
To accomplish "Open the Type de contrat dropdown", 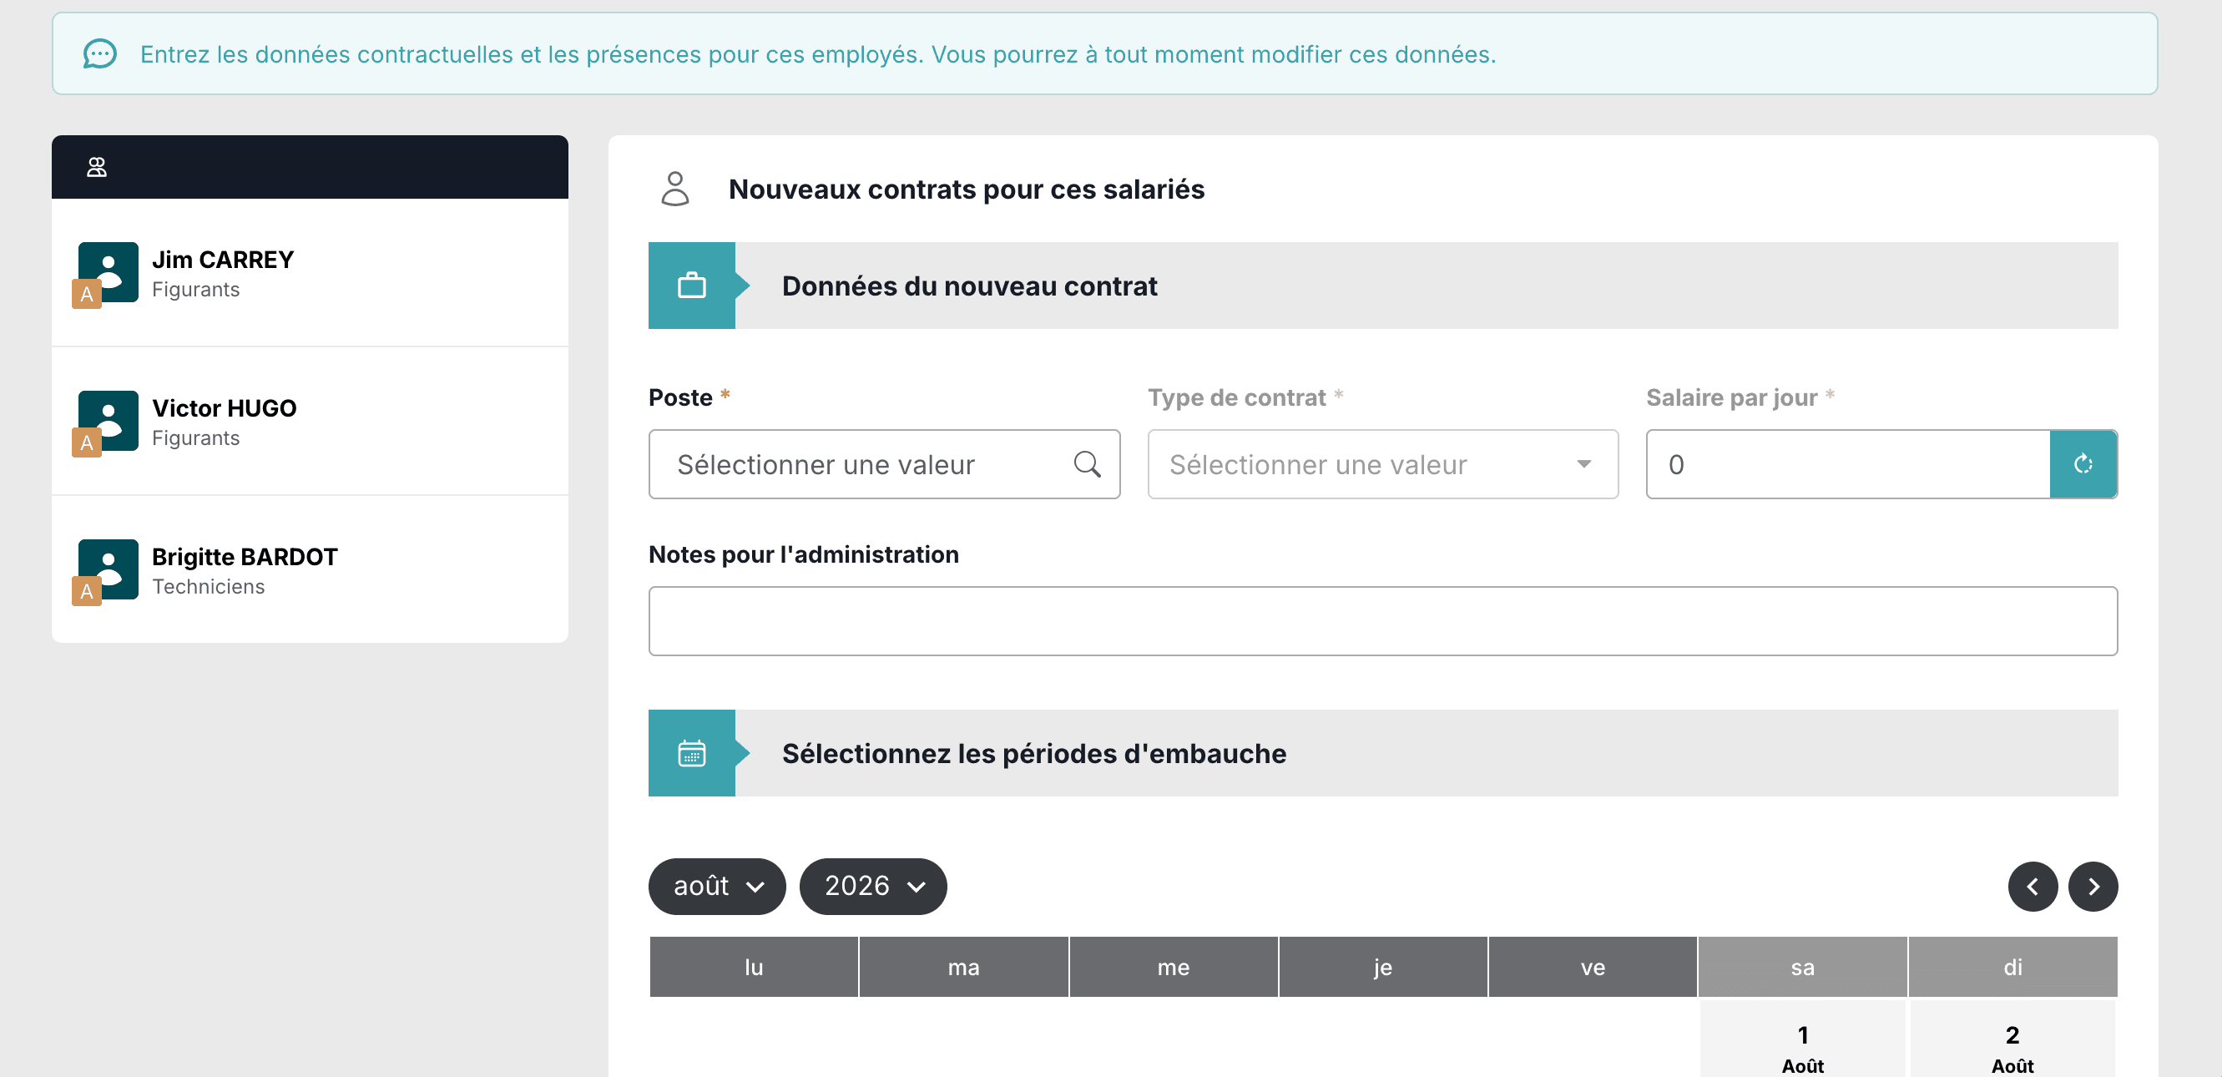I will (1383, 464).
